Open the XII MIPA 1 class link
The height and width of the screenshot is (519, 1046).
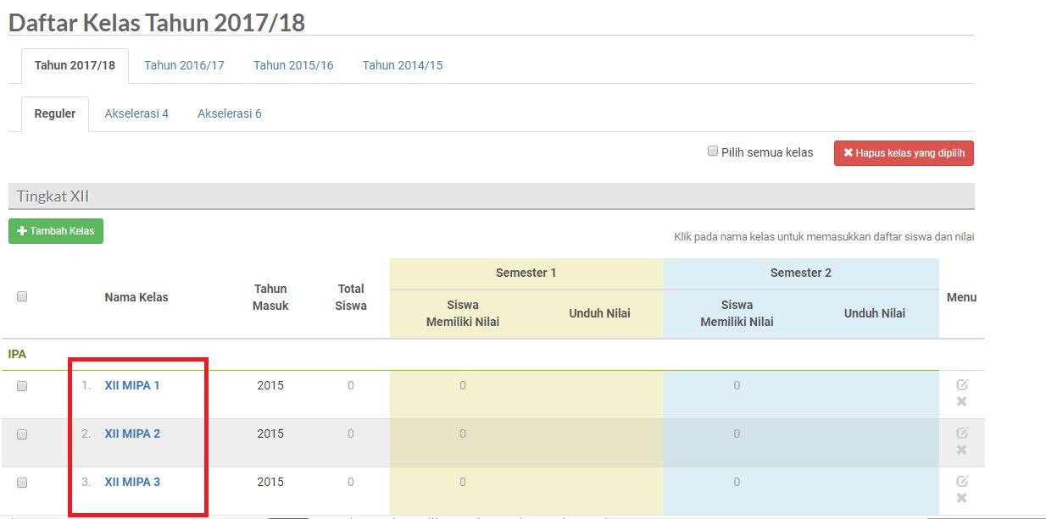click(x=132, y=385)
